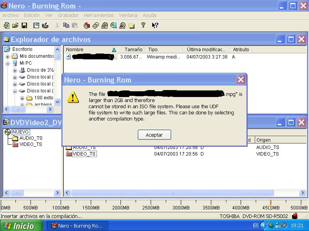This screenshot has height=231, width=309.
Task: Collapse the expanded Disco local drive node
Action: point(15,91)
